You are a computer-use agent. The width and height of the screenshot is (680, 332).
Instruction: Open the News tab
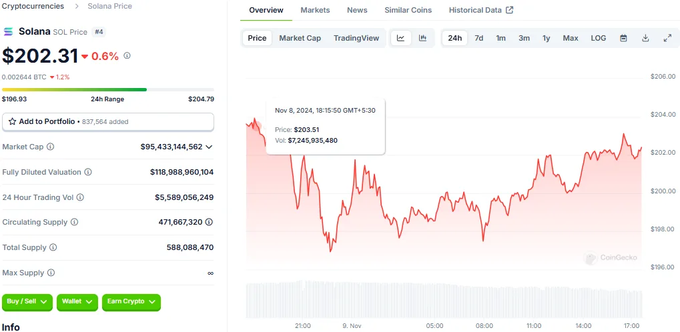tap(357, 10)
